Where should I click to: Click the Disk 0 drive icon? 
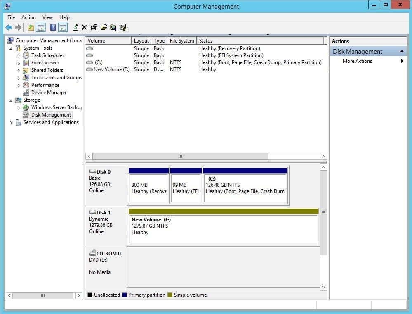[x=92, y=171]
